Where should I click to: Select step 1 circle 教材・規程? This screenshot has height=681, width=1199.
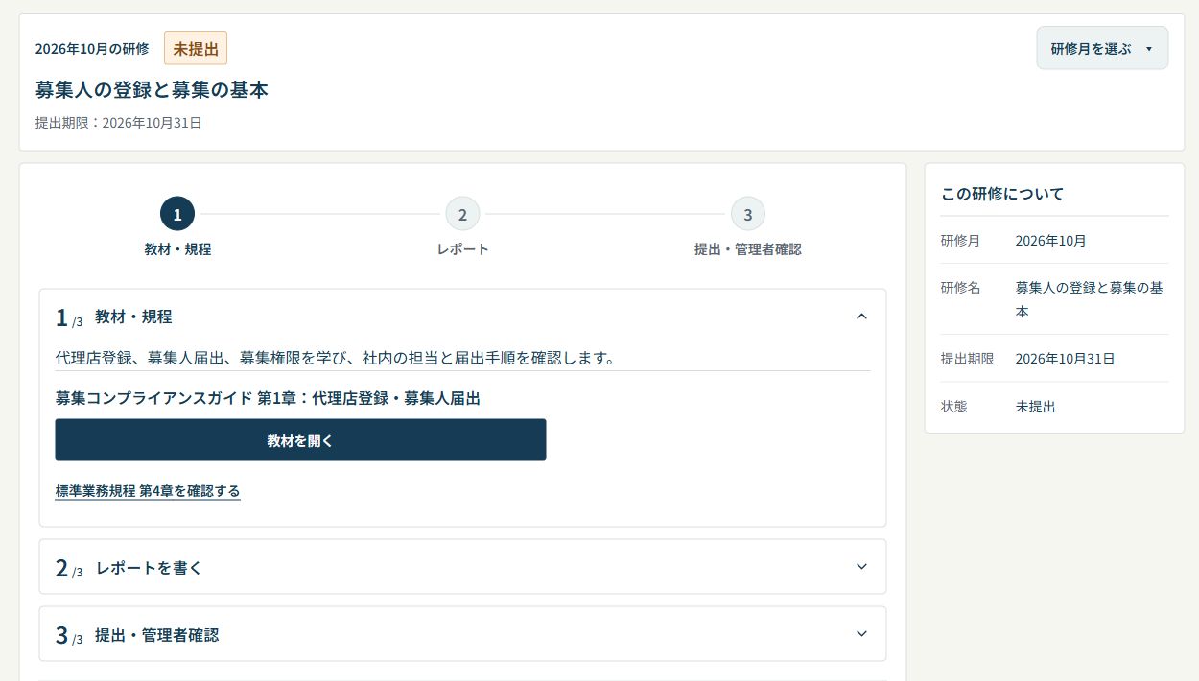(177, 214)
